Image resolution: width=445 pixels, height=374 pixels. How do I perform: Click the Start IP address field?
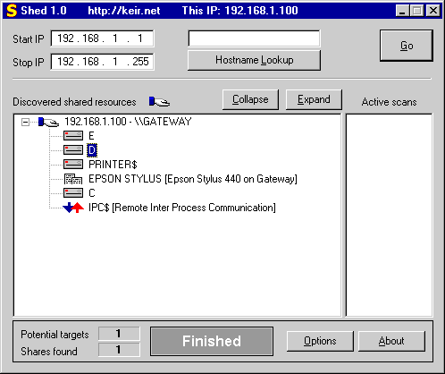click(x=102, y=38)
